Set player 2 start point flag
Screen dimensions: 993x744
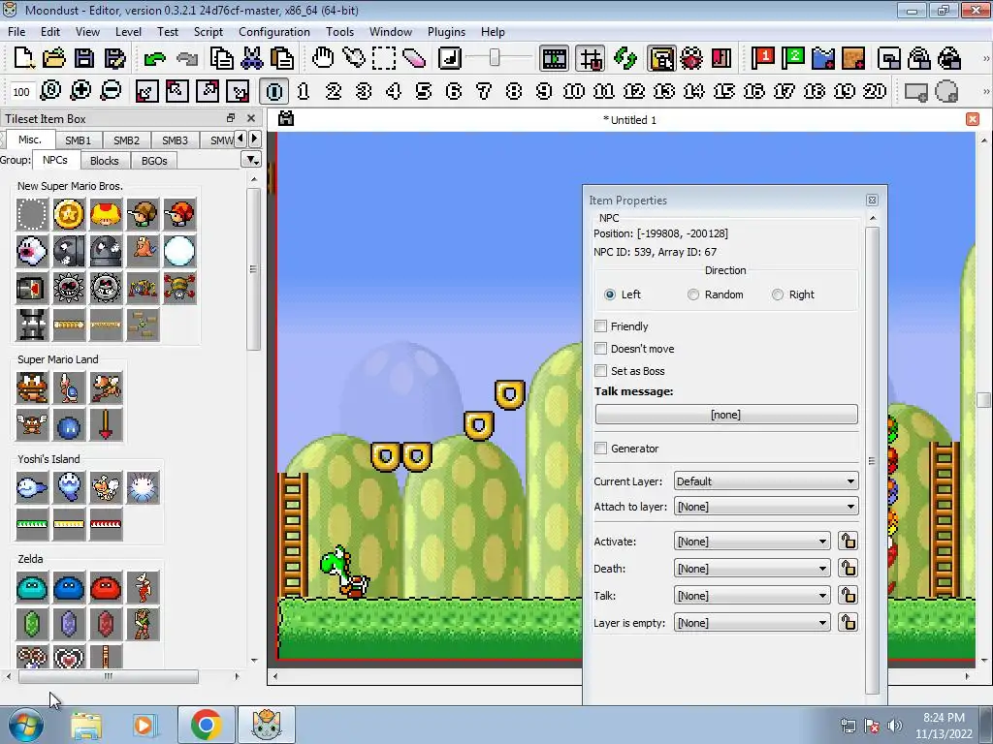click(793, 59)
